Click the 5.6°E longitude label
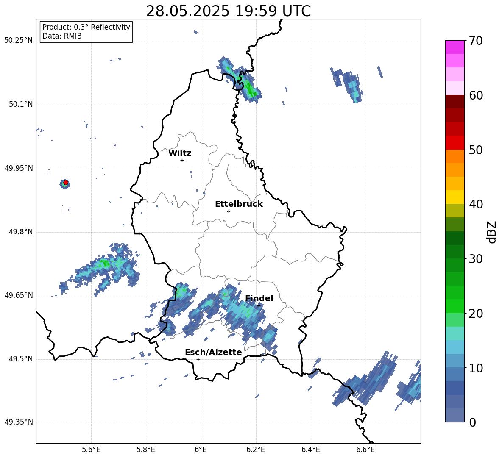Viewport: 502px width, 458px height. coord(91,450)
